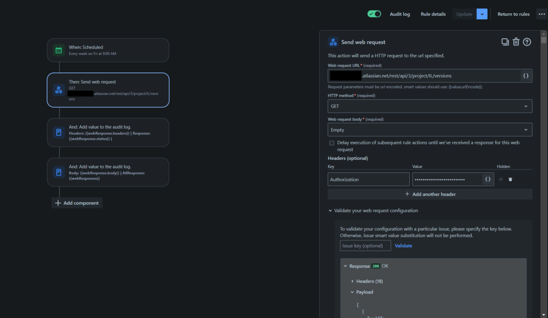Open Rule details
Screen dimensions: 548x318
pos(433,14)
